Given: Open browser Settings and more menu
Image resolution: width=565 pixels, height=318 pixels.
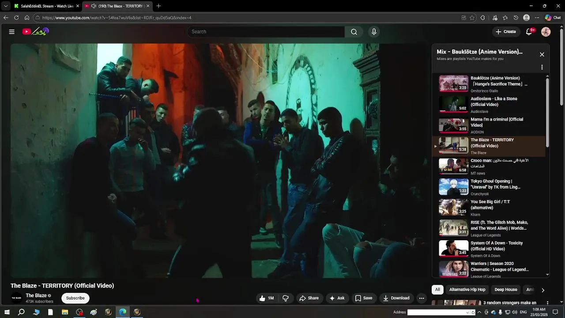Looking at the screenshot, I should click(537, 18).
